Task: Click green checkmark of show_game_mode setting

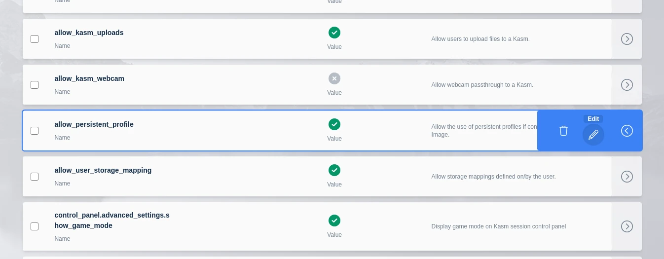Action: (x=334, y=221)
